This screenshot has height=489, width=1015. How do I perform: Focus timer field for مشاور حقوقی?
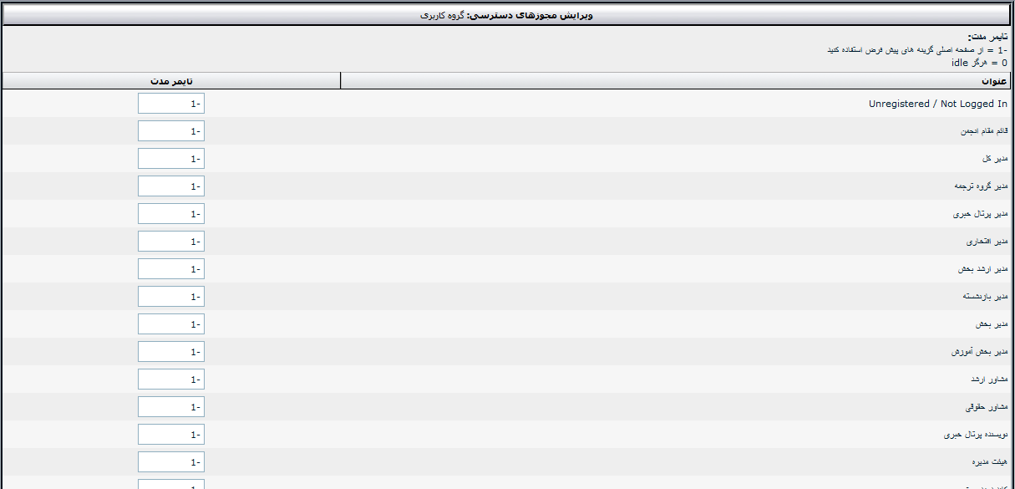[171, 407]
